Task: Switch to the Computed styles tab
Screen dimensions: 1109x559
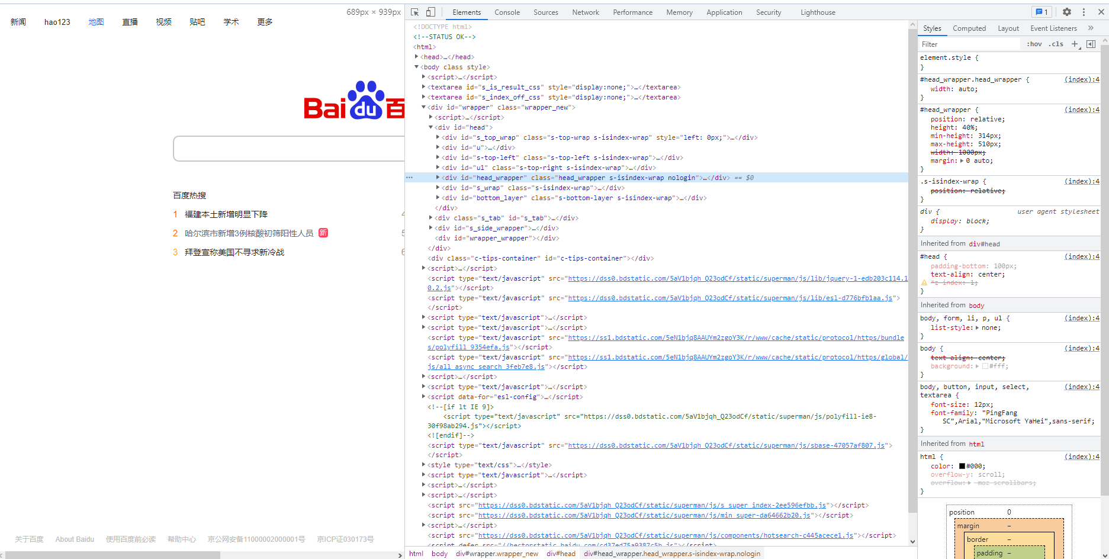Action: tap(969, 28)
